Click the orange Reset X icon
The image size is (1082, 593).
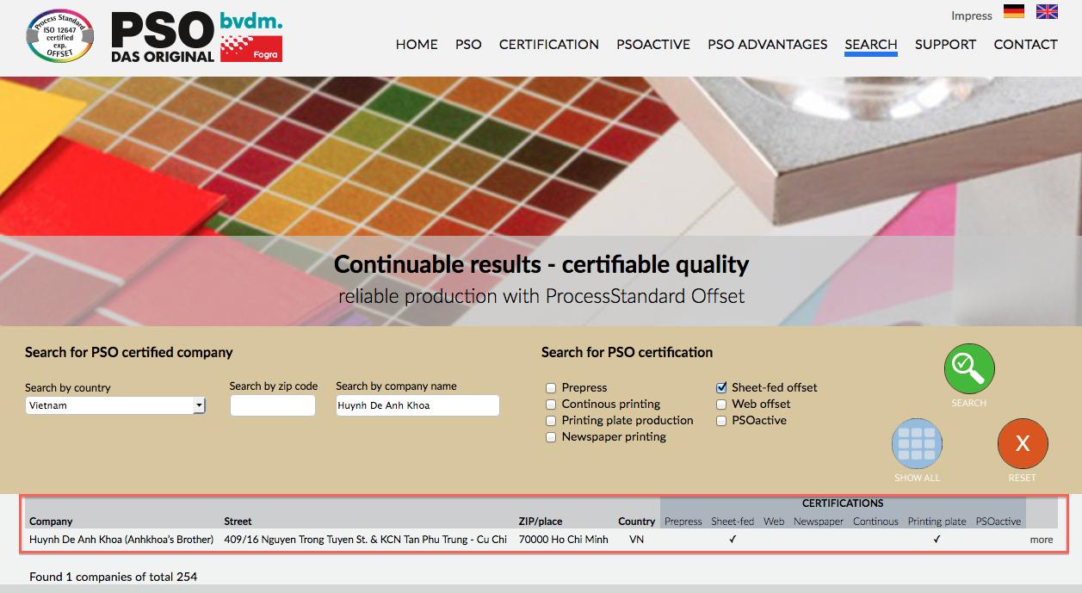tap(1023, 444)
